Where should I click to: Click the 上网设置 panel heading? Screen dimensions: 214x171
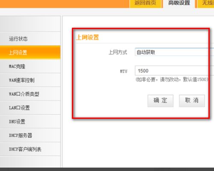[x=87, y=38]
